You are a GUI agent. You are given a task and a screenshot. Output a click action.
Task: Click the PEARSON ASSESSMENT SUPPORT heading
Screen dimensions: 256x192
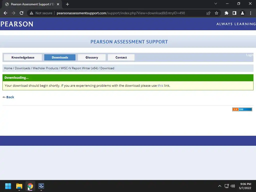pyautogui.click(x=129, y=42)
